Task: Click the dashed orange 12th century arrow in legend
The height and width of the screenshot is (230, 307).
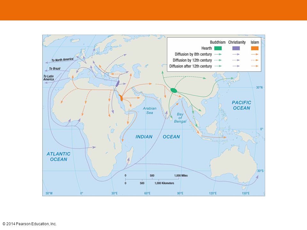Action: (x=255, y=60)
